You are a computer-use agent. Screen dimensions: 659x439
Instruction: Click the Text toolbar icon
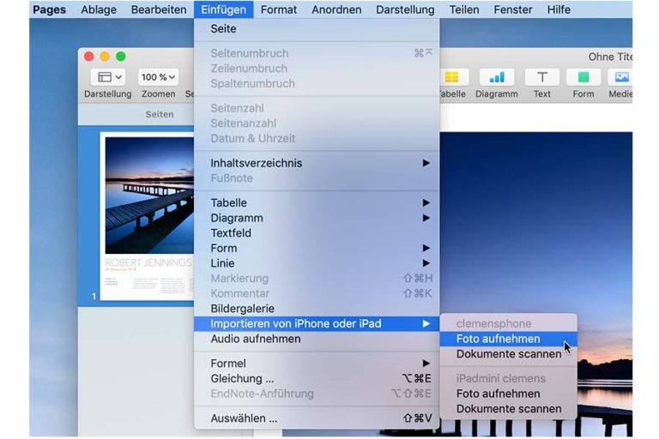point(542,77)
